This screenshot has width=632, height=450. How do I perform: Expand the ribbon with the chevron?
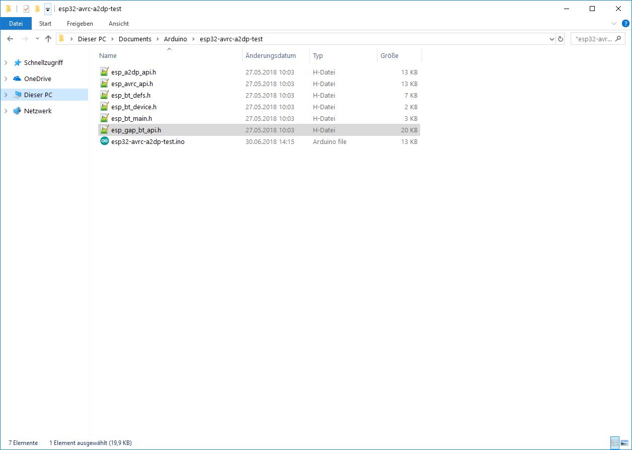click(x=614, y=24)
